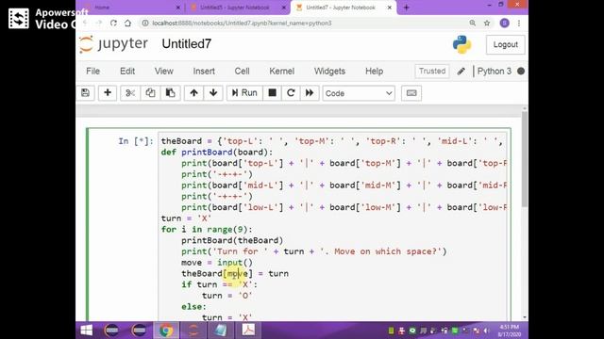This screenshot has width=604, height=339.
Task: Click the In [*] cell prompt
Action: pyautogui.click(x=136, y=141)
